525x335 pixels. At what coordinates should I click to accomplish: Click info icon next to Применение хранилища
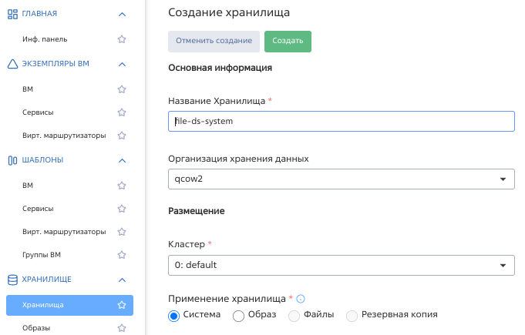[301, 299]
